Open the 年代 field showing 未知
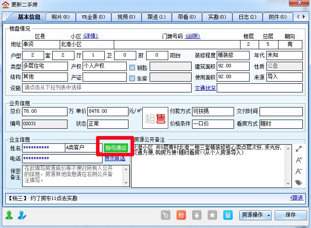 pyautogui.click(x=285, y=55)
